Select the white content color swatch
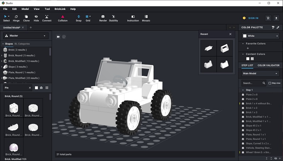This screenshot has height=161, width=283. pos(248,59)
